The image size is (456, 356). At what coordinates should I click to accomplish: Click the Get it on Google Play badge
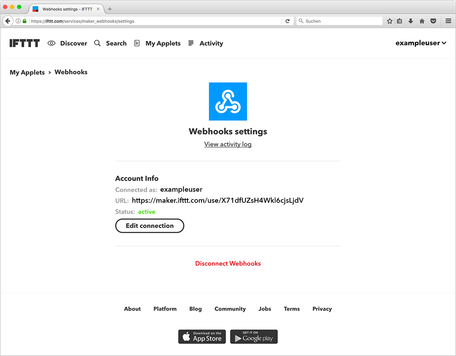click(x=254, y=336)
